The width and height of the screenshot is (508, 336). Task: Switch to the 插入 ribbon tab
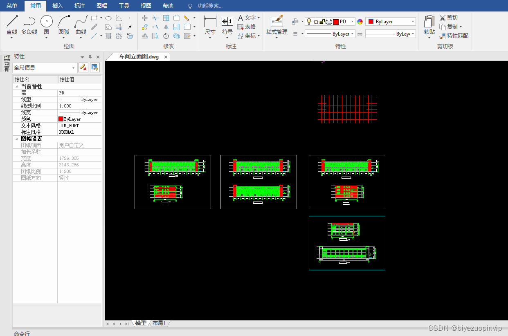tap(58, 6)
